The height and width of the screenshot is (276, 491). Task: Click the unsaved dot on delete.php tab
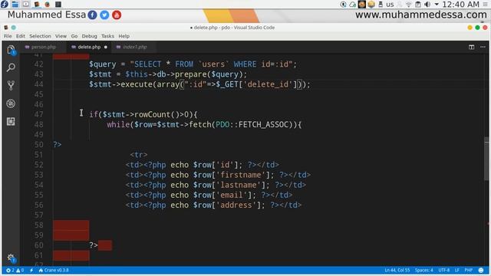pos(106,47)
